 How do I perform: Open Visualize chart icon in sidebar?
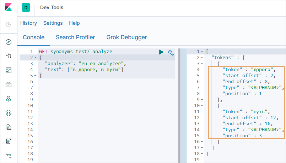click(x=9, y=56)
